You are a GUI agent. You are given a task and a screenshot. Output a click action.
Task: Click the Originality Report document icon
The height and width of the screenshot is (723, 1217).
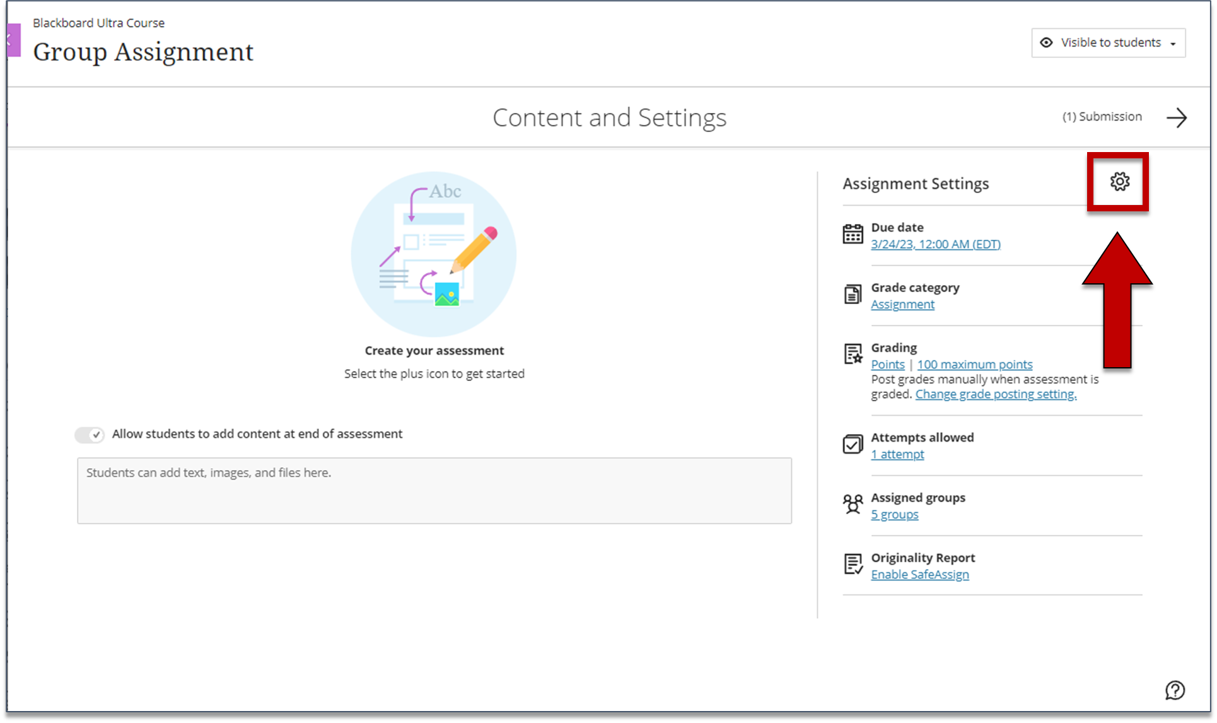pos(853,564)
